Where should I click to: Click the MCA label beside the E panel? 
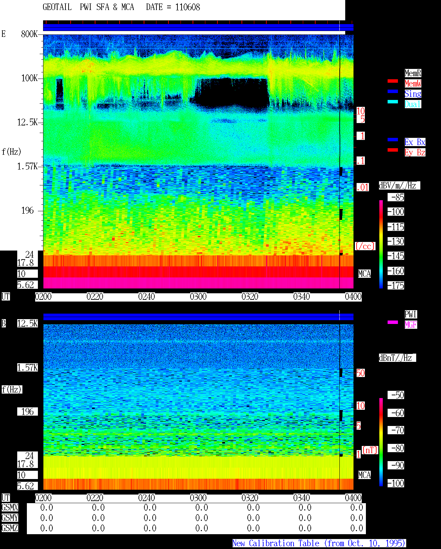[365, 274]
